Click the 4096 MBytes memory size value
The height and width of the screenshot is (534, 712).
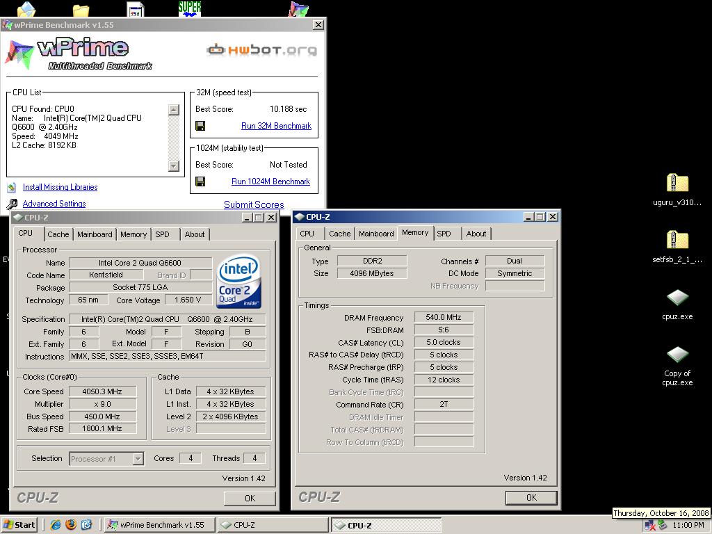pyautogui.click(x=372, y=273)
